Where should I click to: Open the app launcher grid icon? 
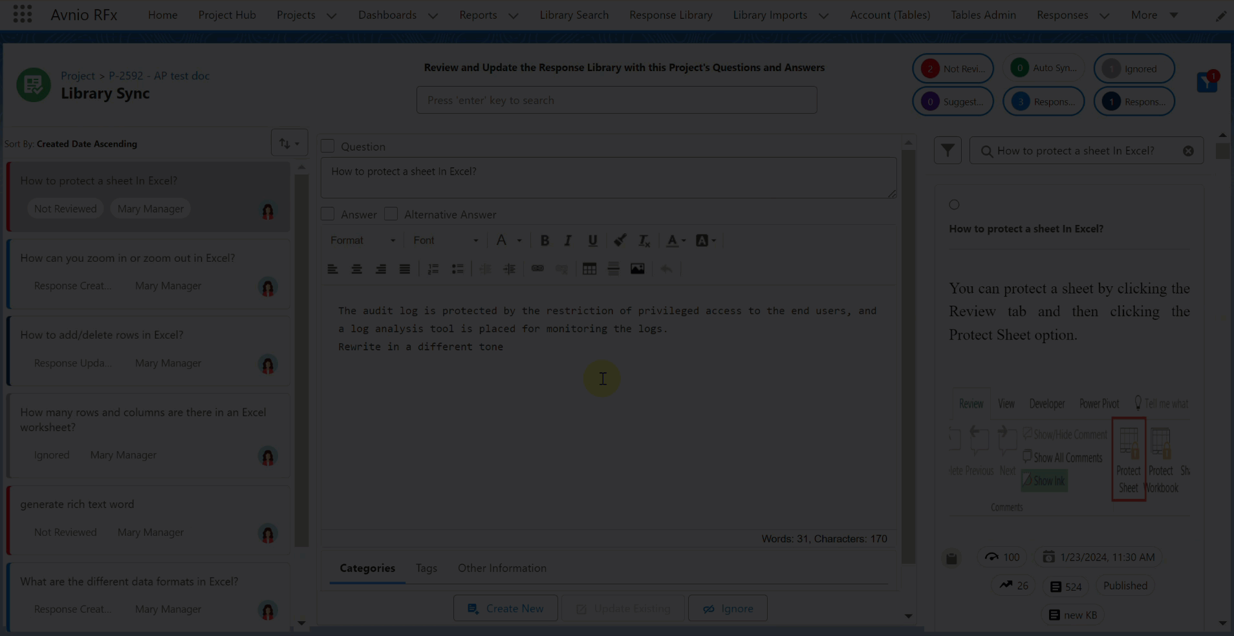click(23, 14)
